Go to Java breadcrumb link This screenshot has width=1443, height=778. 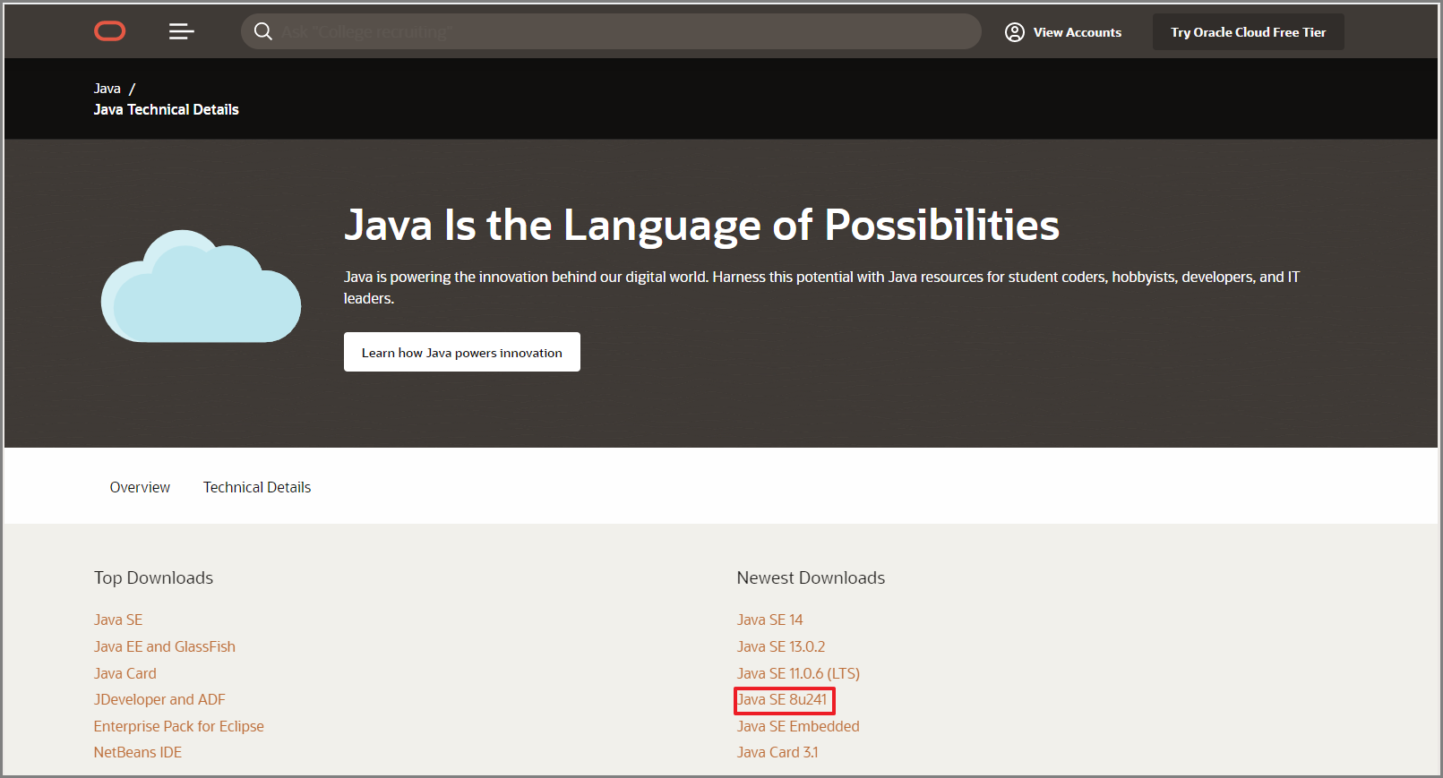pyautogui.click(x=107, y=89)
